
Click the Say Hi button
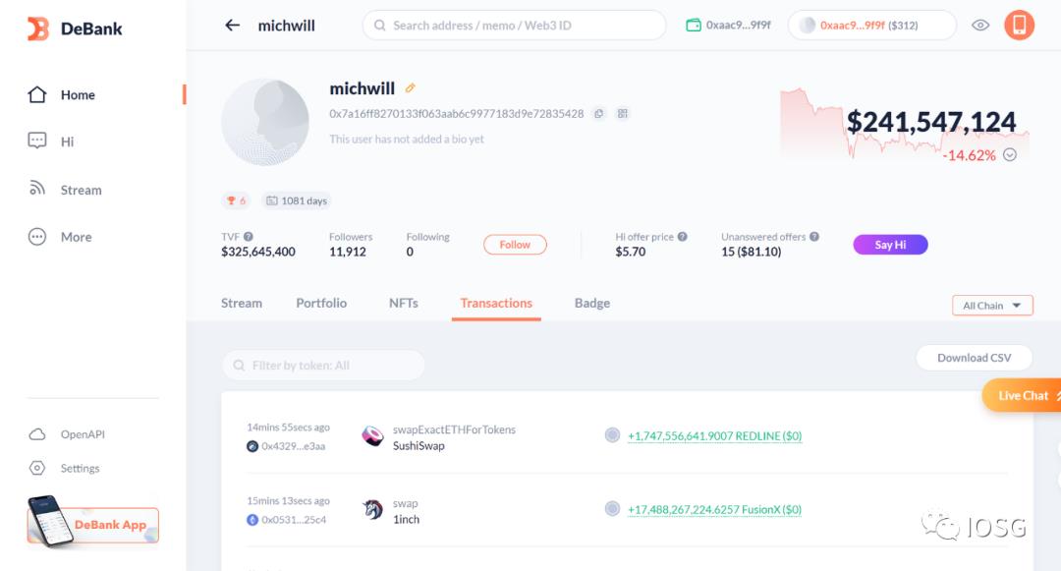[890, 245]
